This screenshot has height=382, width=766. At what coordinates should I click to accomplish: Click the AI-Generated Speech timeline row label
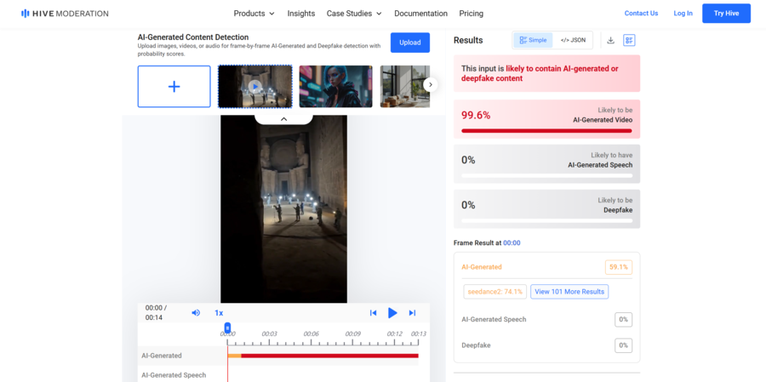pyautogui.click(x=174, y=375)
